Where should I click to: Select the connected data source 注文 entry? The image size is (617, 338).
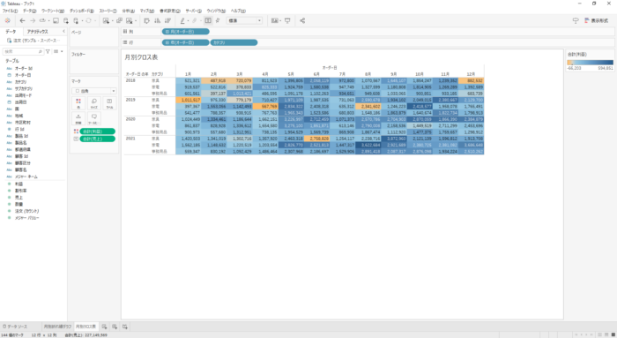33,41
